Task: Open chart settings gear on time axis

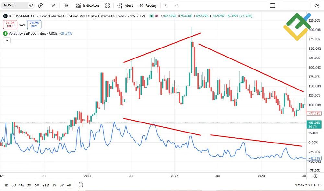Action: coord(315,176)
